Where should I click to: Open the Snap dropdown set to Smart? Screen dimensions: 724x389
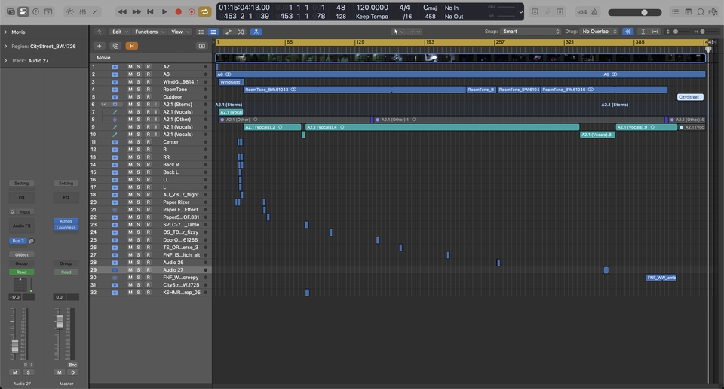[x=531, y=32]
